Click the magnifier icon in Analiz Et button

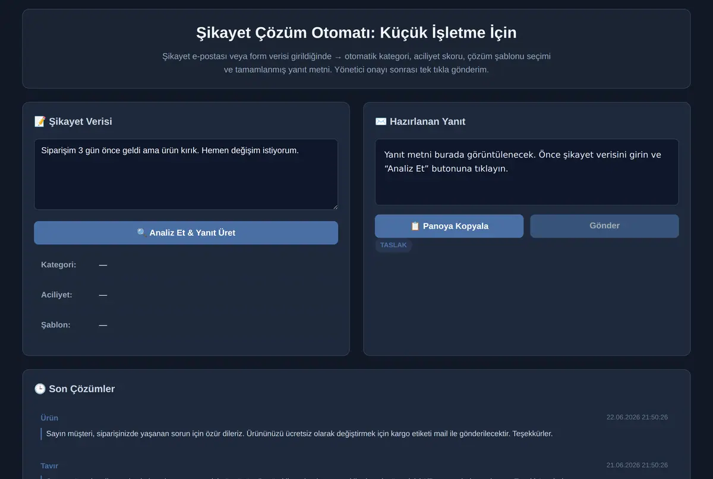click(141, 233)
